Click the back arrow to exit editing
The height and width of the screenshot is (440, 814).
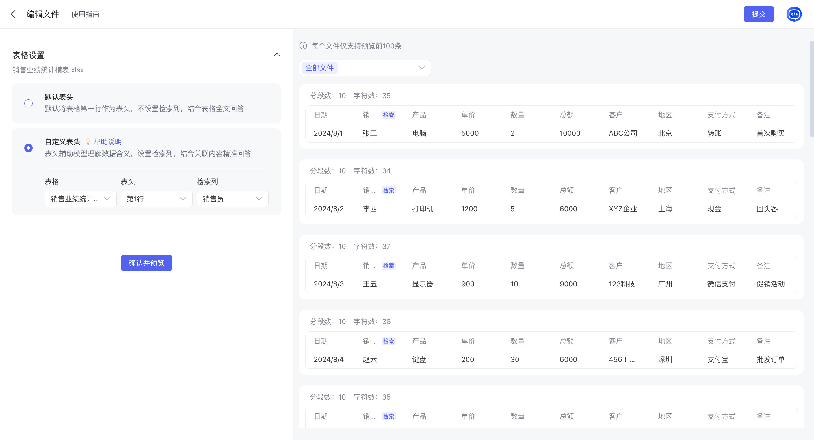tap(13, 14)
